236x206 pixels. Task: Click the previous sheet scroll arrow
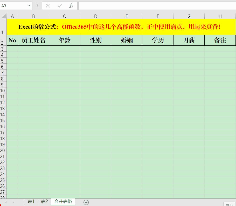(6, 202)
